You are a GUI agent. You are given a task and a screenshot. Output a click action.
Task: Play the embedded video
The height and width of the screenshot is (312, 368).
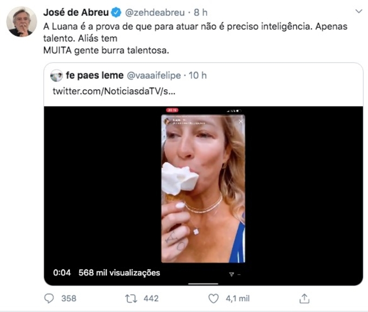point(203,189)
